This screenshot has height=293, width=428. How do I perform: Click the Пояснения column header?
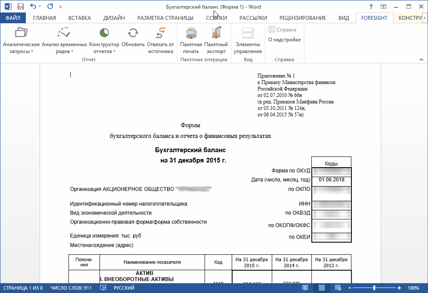(84, 262)
